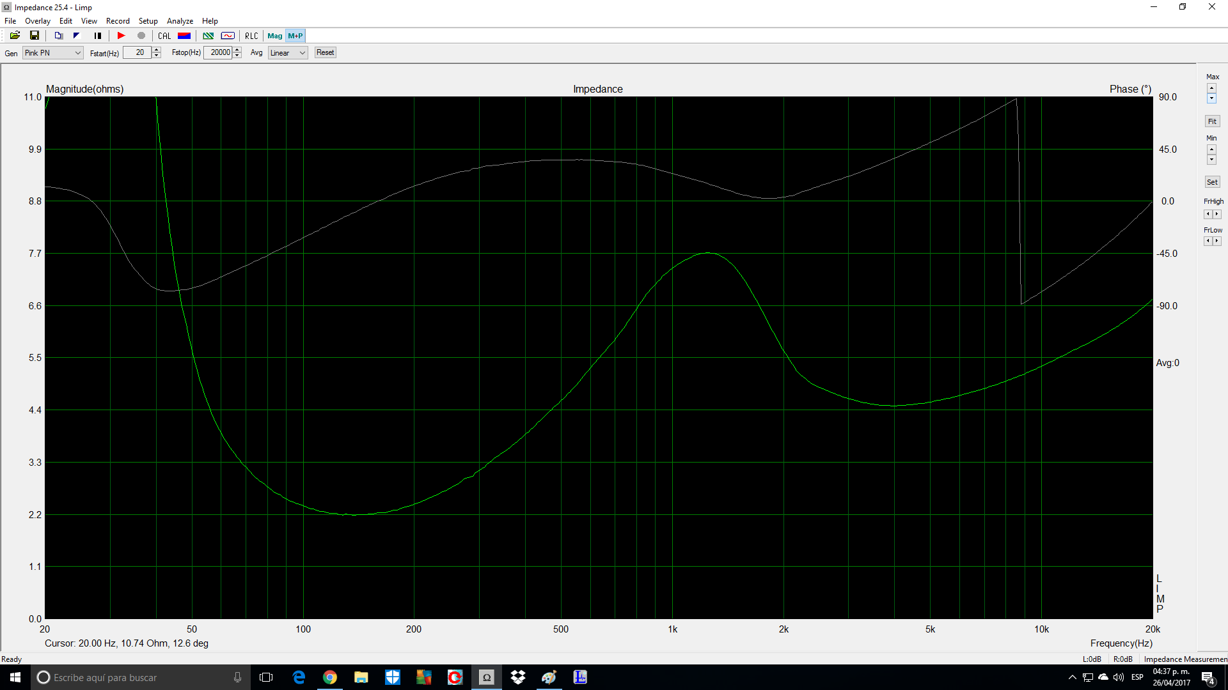This screenshot has width=1228, height=690.
Task: Open the Analyze menu
Action: (180, 21)
